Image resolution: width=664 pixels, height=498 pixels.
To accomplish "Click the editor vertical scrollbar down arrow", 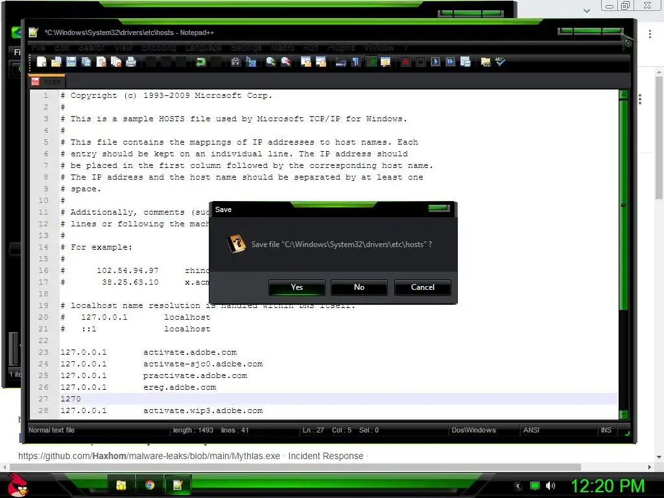I will click(623, 414).
